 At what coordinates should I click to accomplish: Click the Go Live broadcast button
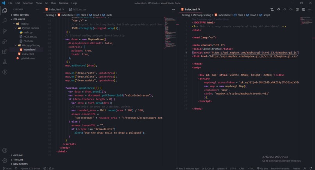[x=263, y=168]
